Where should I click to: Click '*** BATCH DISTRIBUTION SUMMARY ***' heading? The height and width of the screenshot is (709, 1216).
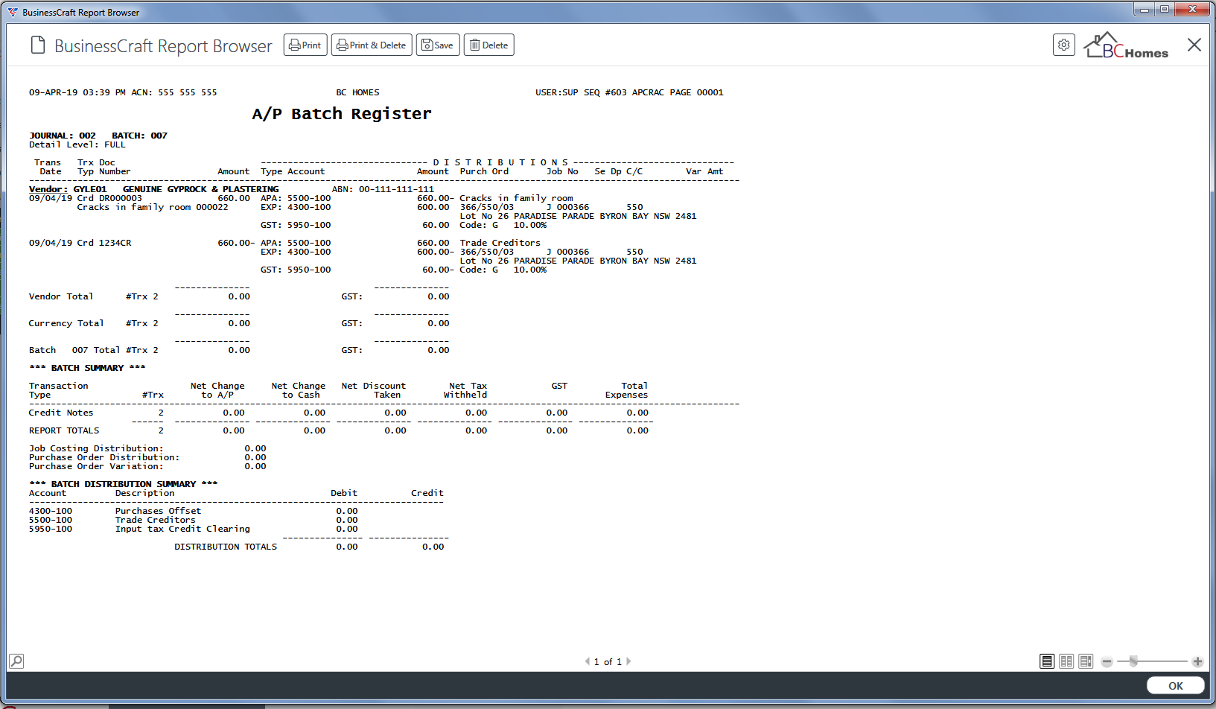tap(124, 484)
